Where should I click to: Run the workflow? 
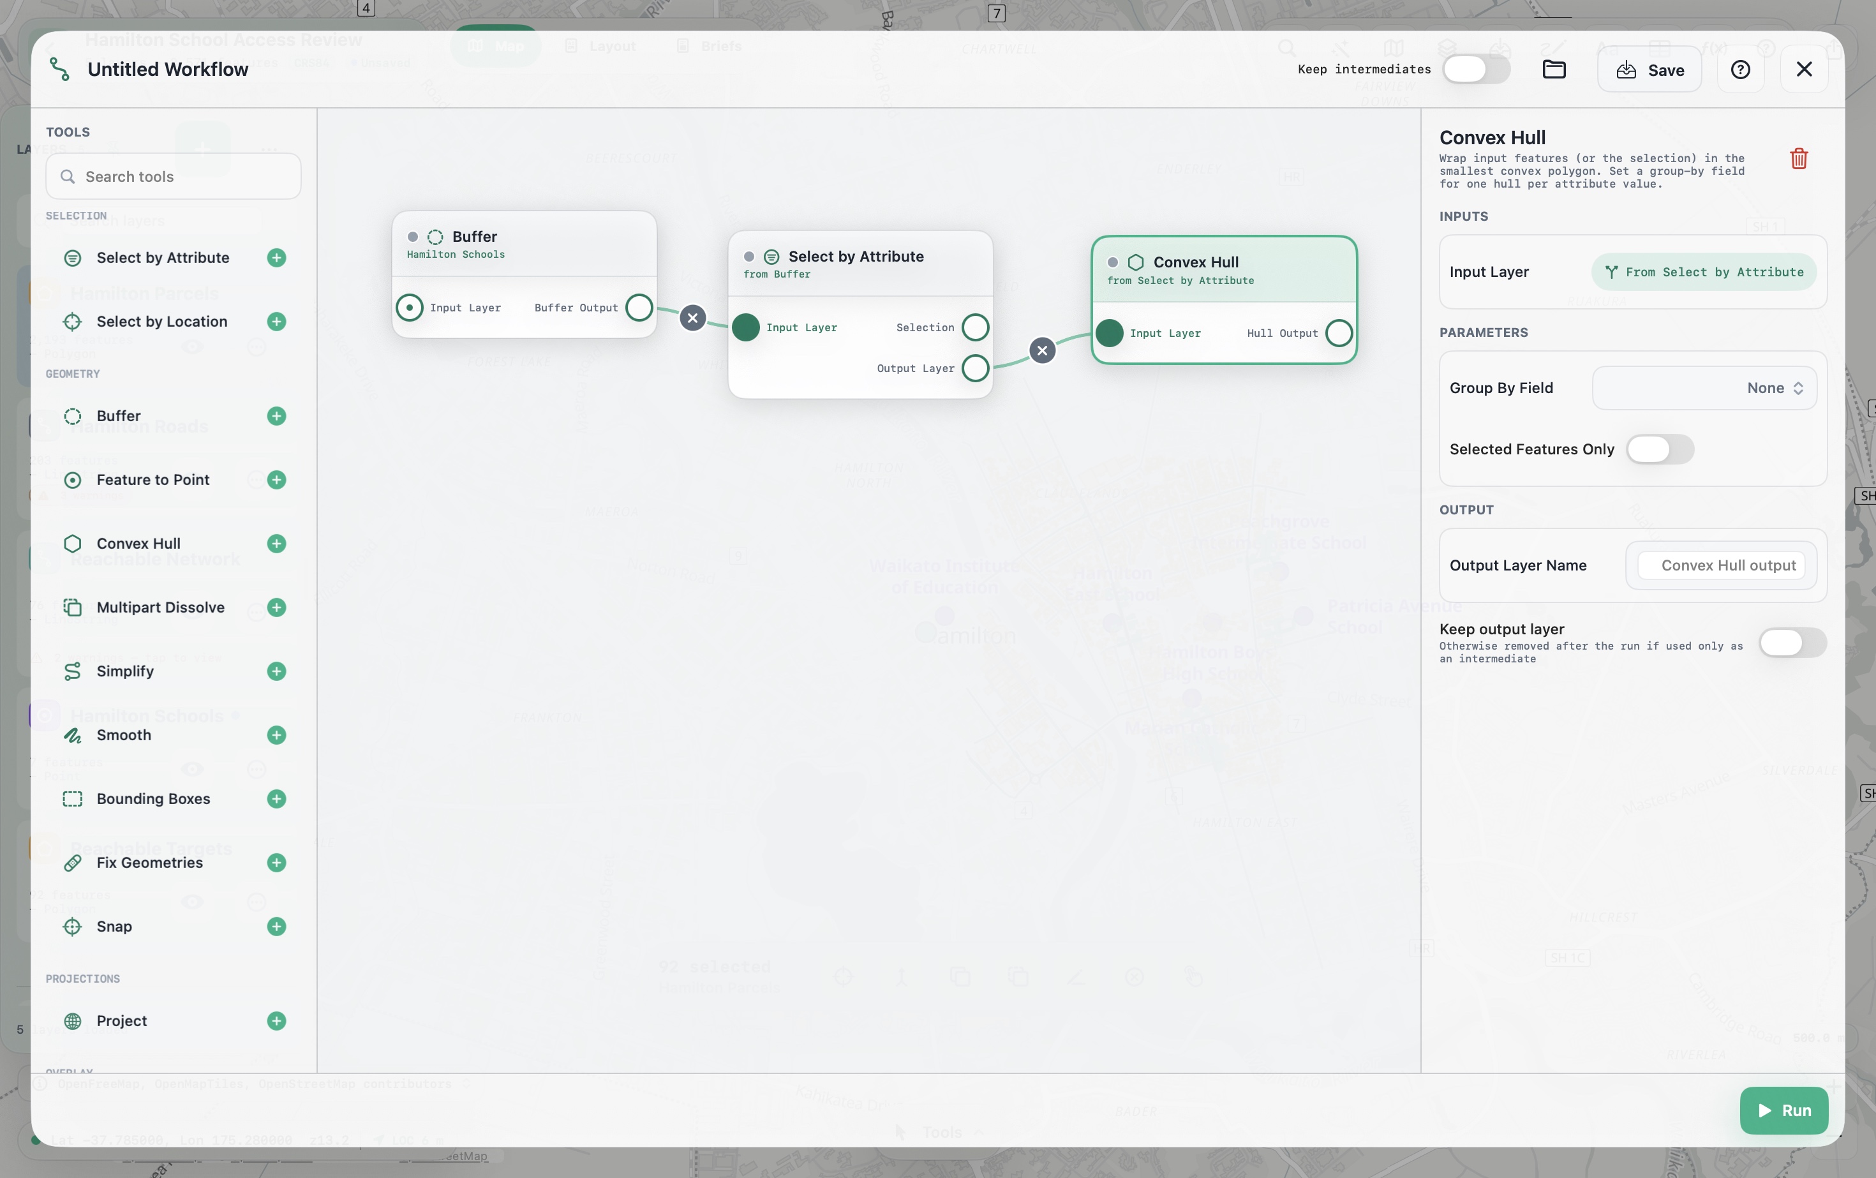point(1784,1110)
